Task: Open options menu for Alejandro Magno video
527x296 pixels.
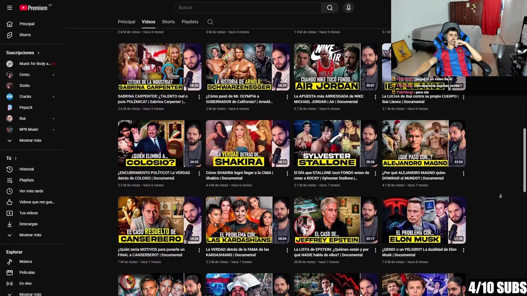Action: coord(463,173)
